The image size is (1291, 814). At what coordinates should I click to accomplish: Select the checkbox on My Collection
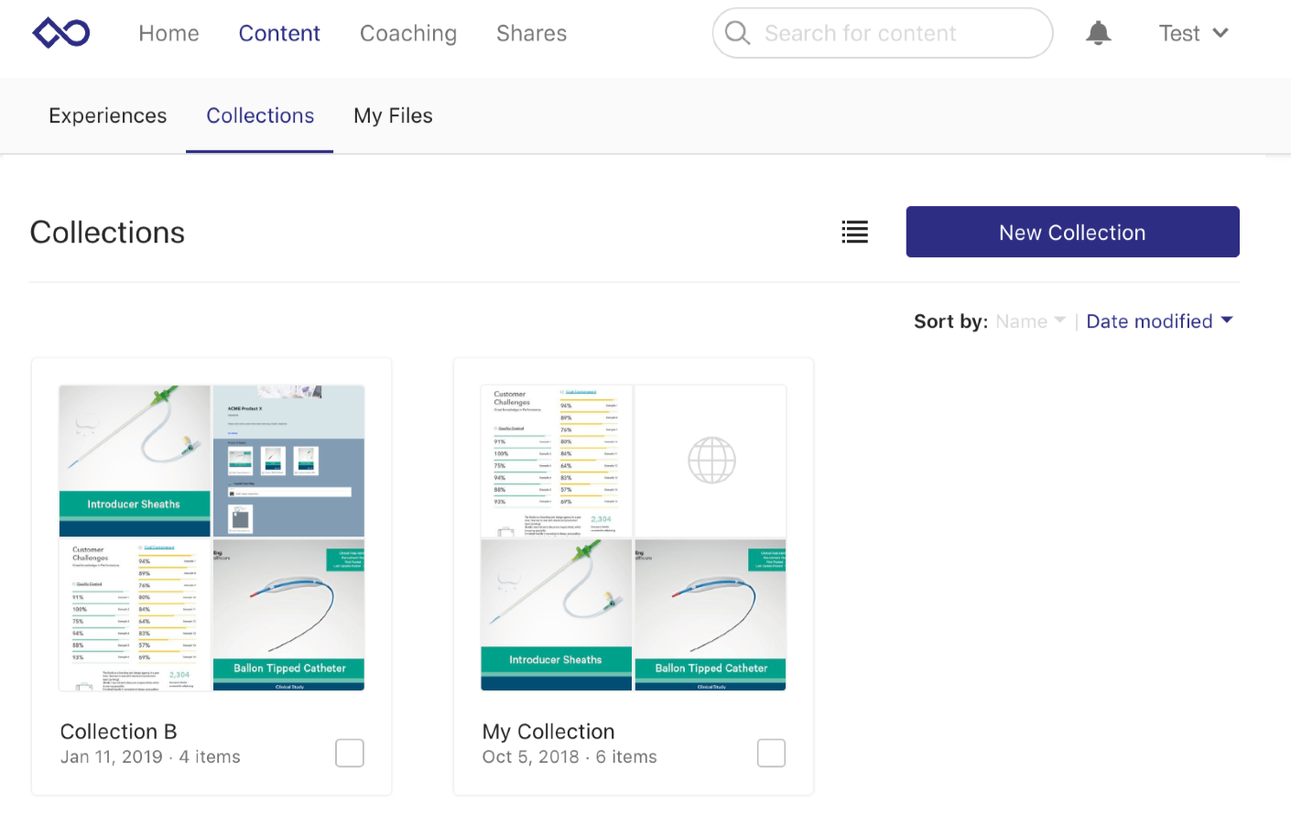point(771,753)
